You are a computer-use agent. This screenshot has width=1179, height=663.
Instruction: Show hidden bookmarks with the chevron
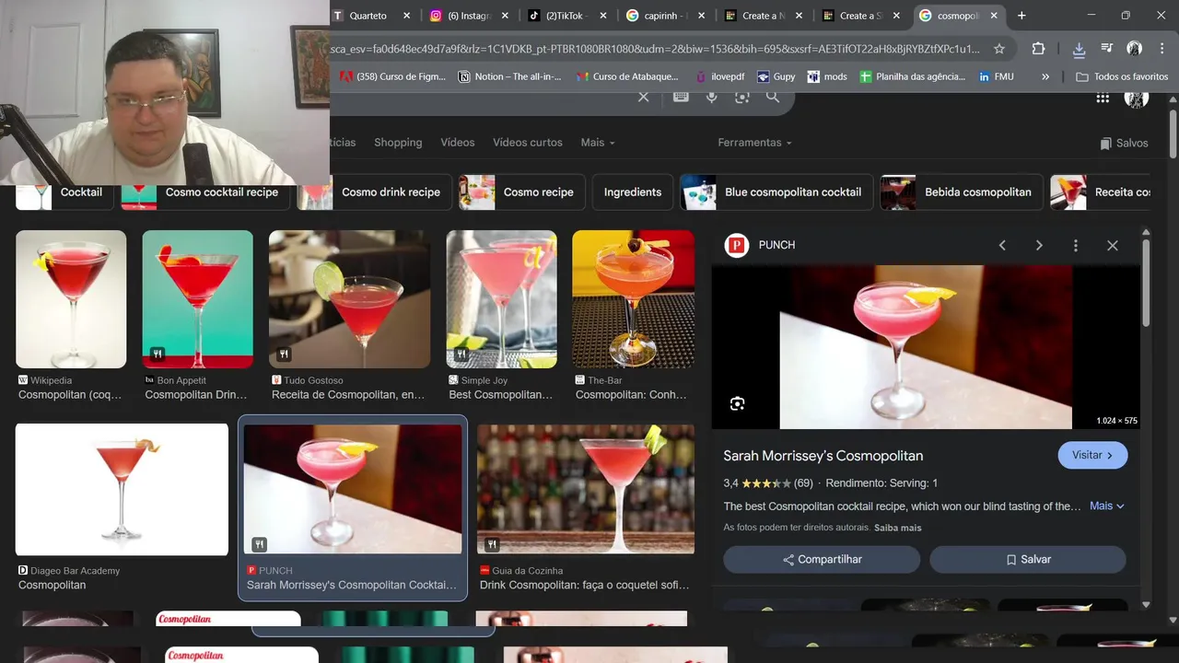(1045, 76)
